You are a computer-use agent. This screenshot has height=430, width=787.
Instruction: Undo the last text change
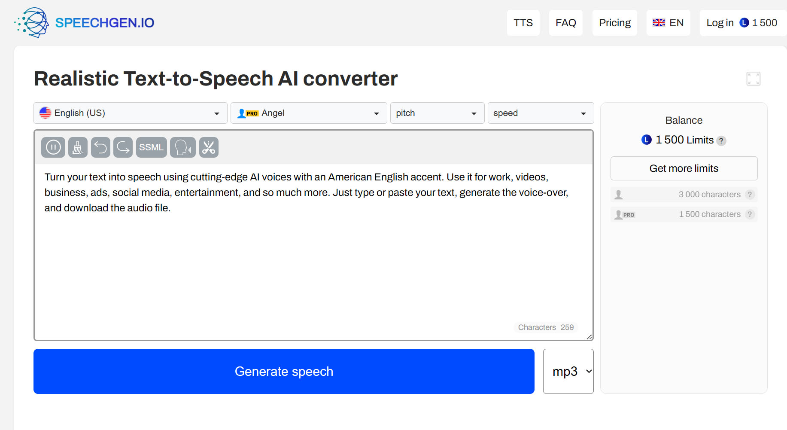click(x=100, y=147)
